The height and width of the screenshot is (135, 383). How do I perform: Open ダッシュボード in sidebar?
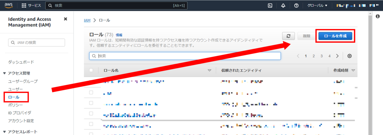pos(21,62)
